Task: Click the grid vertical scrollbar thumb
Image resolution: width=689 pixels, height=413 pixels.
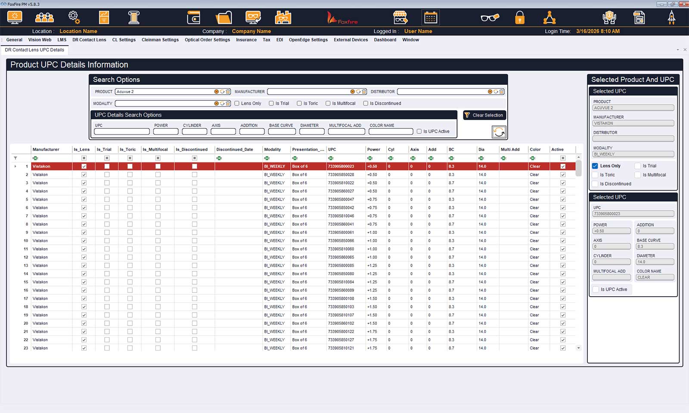Action: click(579, 168)
